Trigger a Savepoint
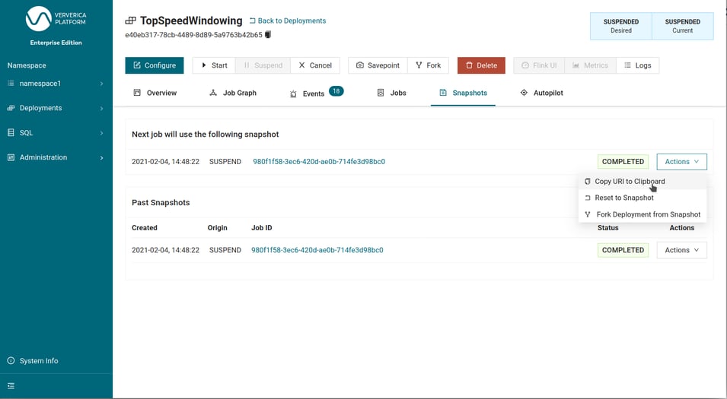 [378, 65]
